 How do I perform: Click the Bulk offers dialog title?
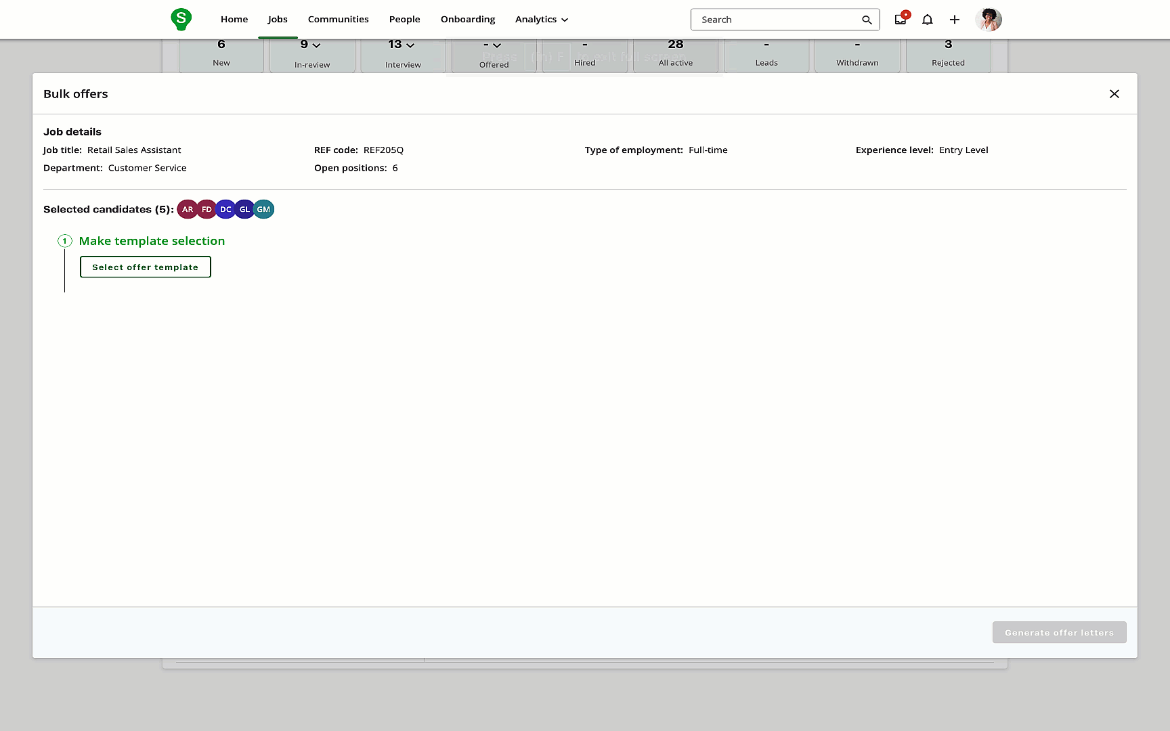(x=76, y=94)
